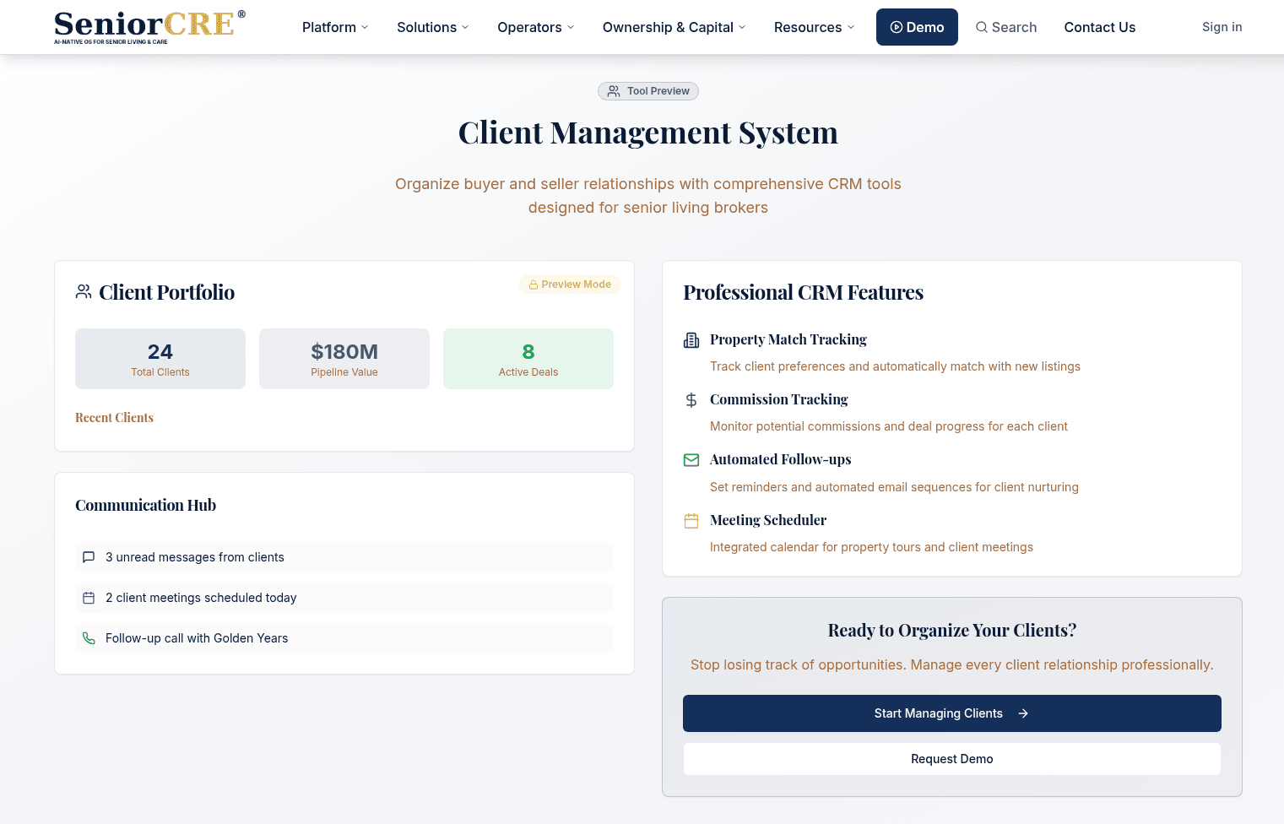Click '3 unread messages from clients' row
This screenshot has height=824, width=1284.
tap(344, 557)
